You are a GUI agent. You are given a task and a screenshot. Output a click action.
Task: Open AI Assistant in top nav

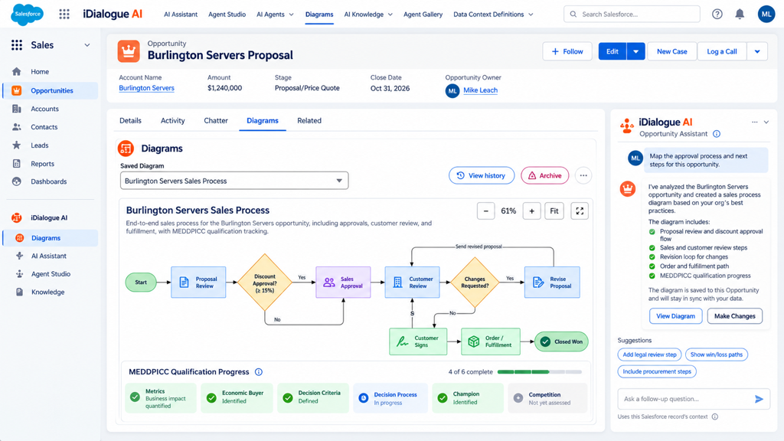click(181, 15)
